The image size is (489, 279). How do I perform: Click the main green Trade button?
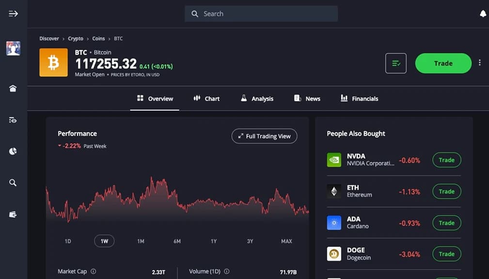click(x=443, y=64)
